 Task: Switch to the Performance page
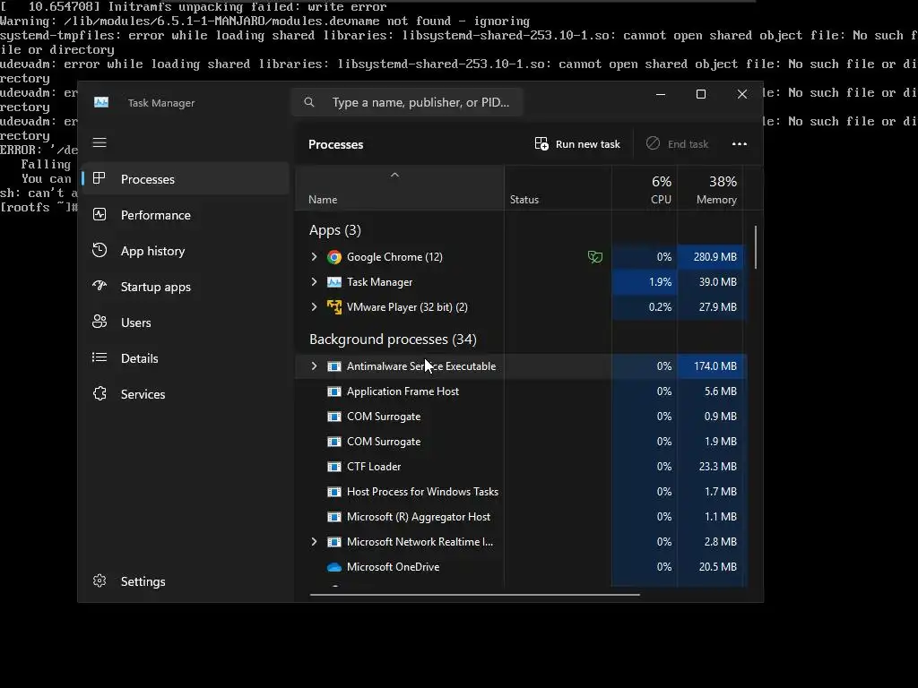click(x=186, y=215)
